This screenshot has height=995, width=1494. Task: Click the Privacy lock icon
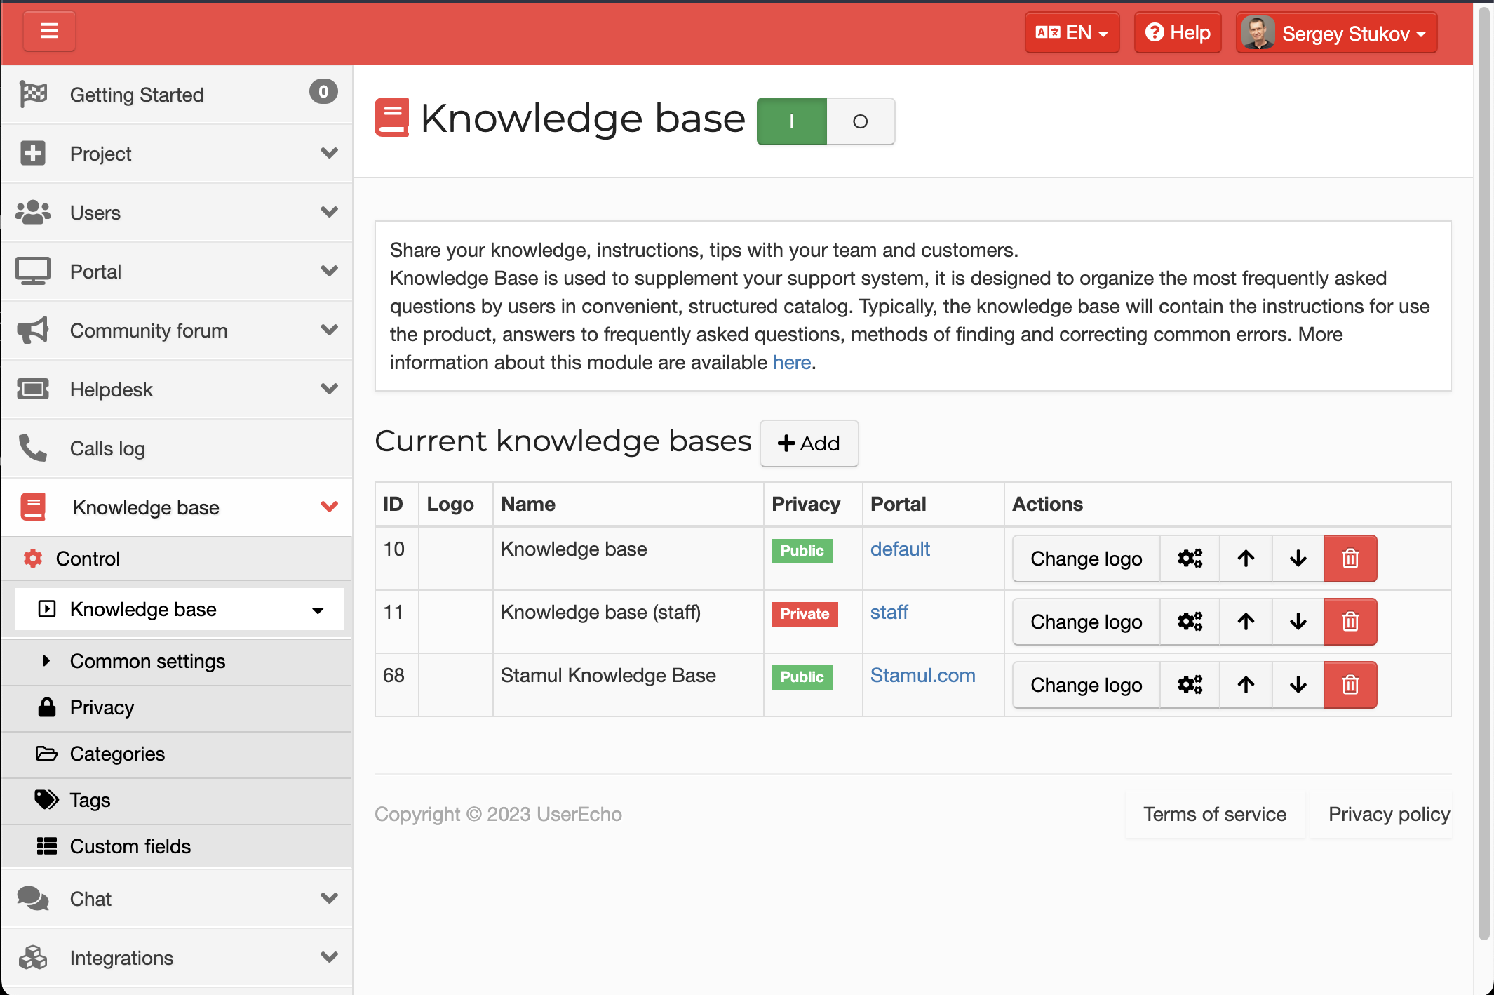pyautogui.click(x=47, y=707)
